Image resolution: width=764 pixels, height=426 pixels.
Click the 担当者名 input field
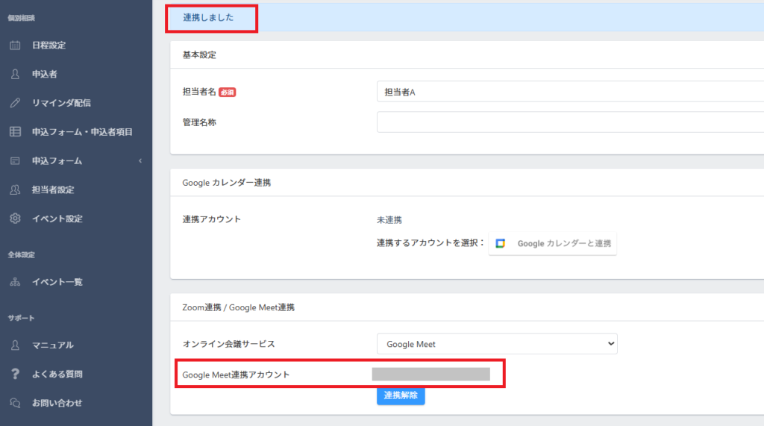[x=570, y=92]
